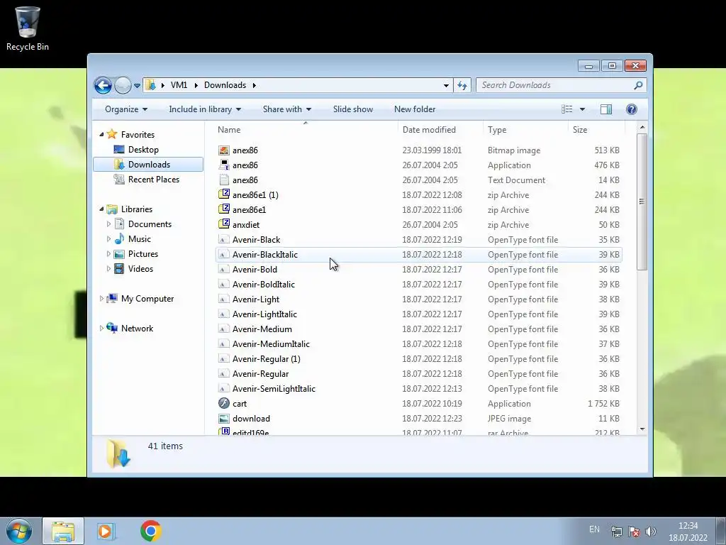The width and height of the screenshot is (726, 545).
Task: Select the Avenir-Regular (1) file
Action: tap(418, 358)
